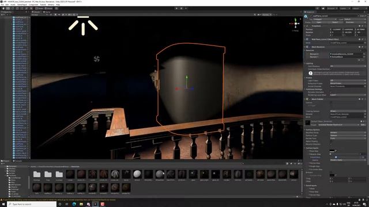Switch to the Game tab
369x207 pixels.
click(x=47, y=11)
